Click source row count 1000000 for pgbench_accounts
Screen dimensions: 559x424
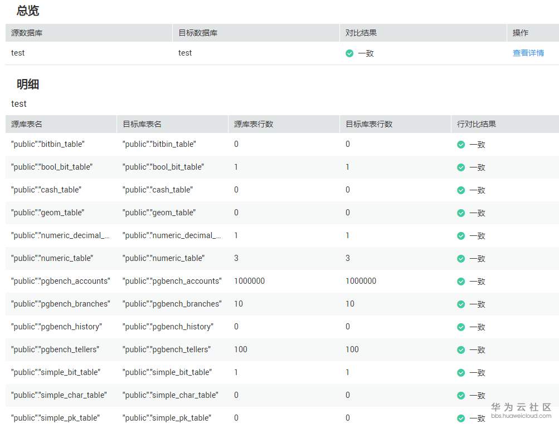(250, 281)
